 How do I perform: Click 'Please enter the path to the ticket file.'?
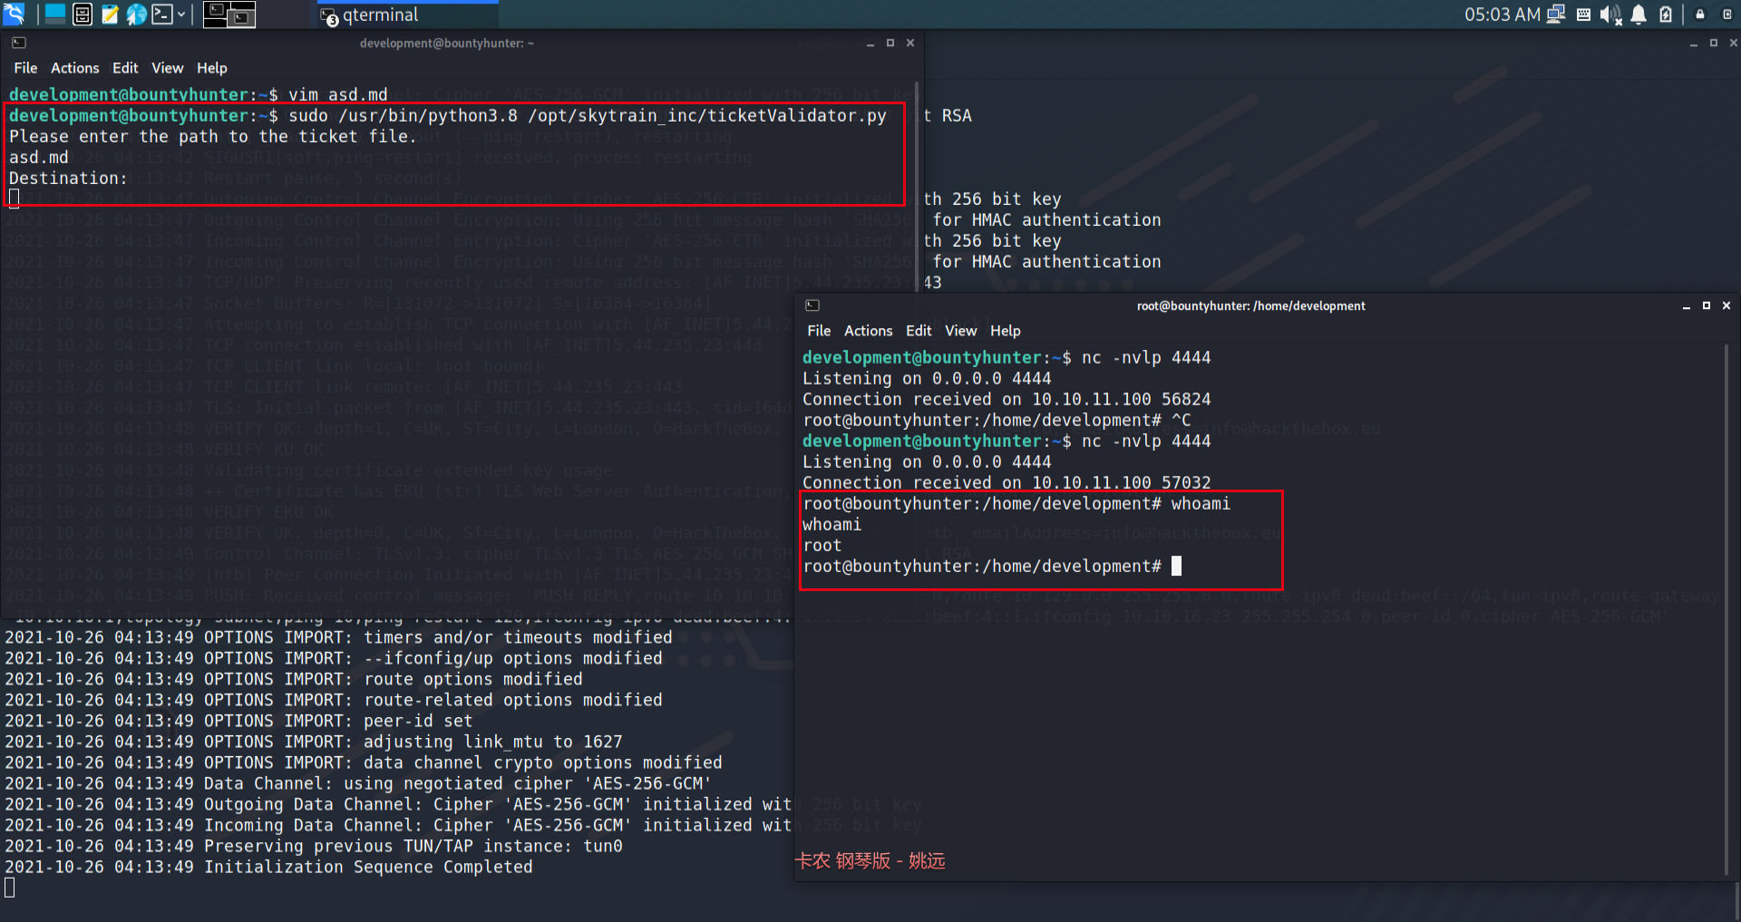[213, 137]
